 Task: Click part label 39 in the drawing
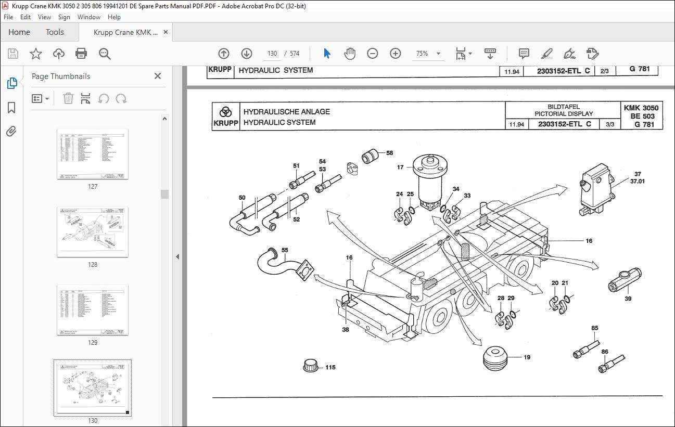(x=628, y=299)
